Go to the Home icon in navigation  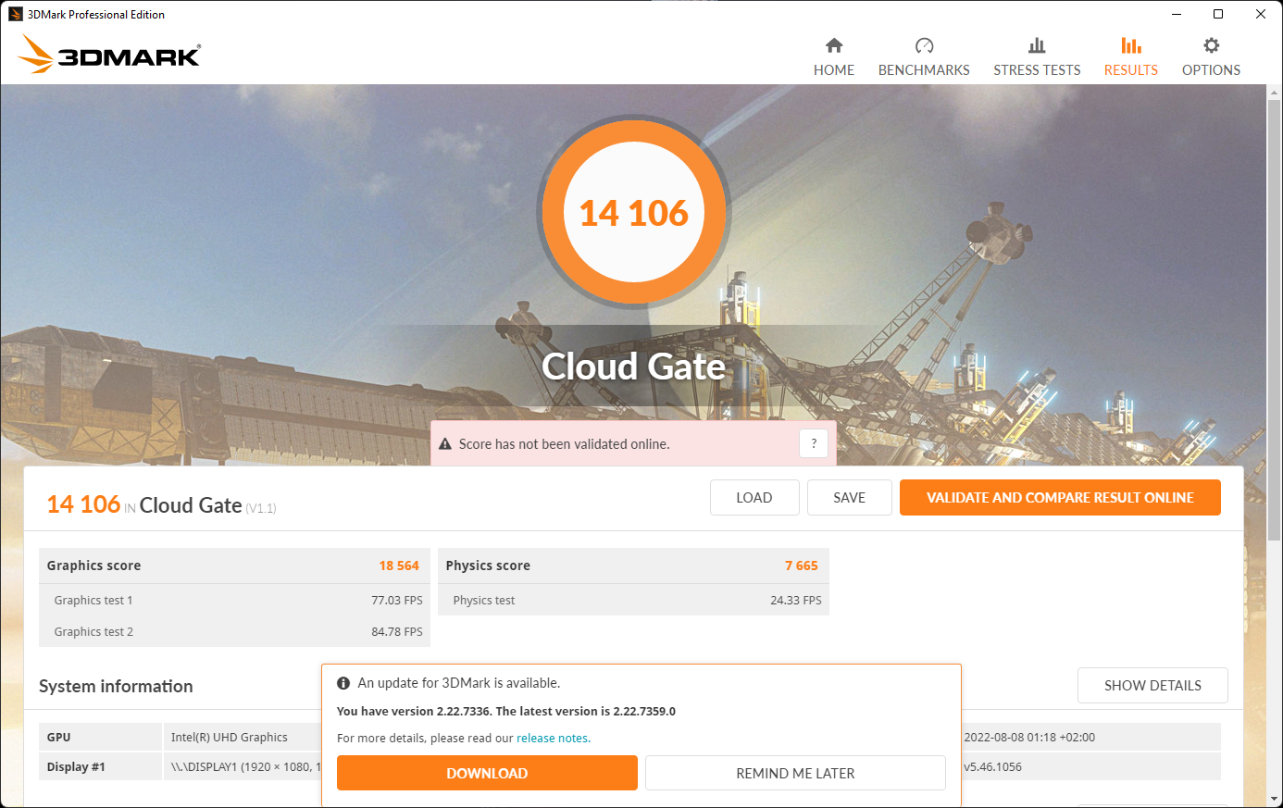pyautogui.click(x=834, y=45)
